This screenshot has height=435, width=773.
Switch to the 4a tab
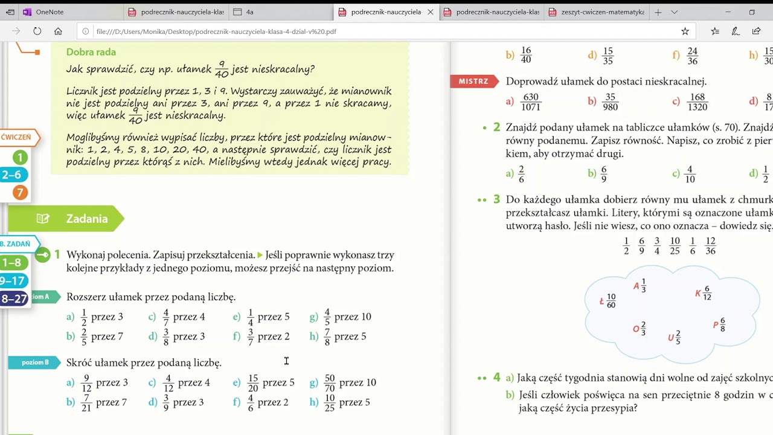[x=281, y=12]
